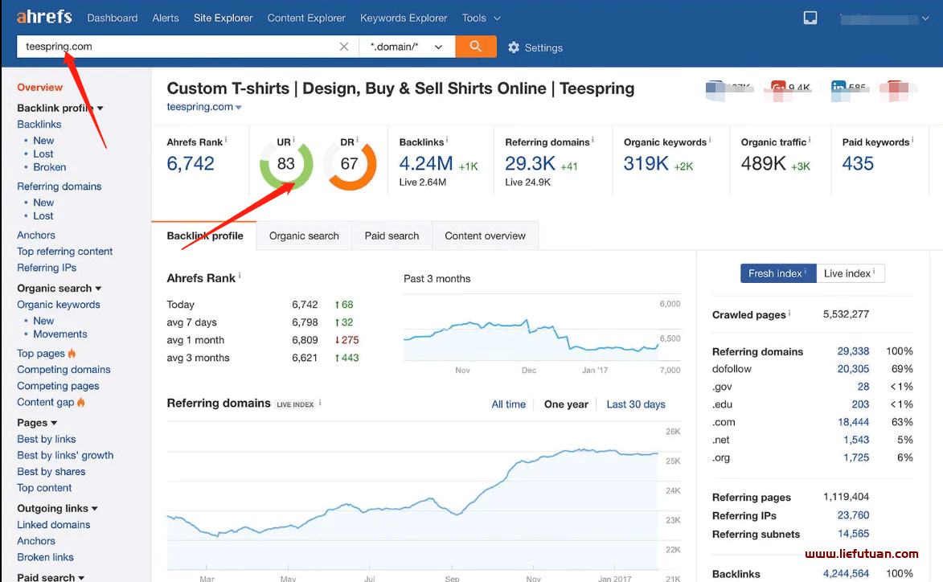Show Last 30 days referring domains
Viewport: 943px width, 582px height.
[636, 404]
